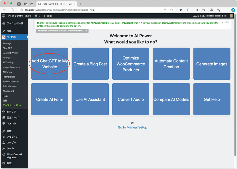Screen dimensions: 237x169
Task: Click アップグレード upgrade link
Action: click(12, 105)
